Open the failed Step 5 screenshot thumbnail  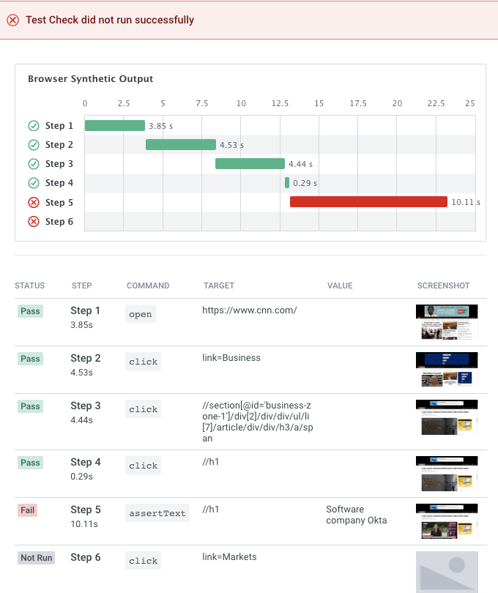[447, 521]
